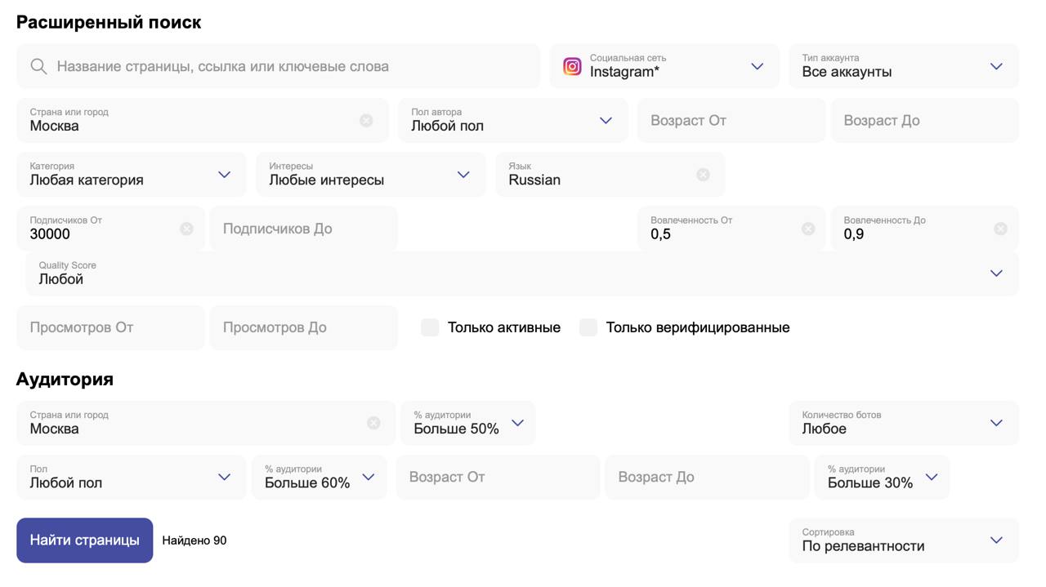
Task: Open the Социальная сеть Instagram dropdown
Action: (x=664, y=66)
